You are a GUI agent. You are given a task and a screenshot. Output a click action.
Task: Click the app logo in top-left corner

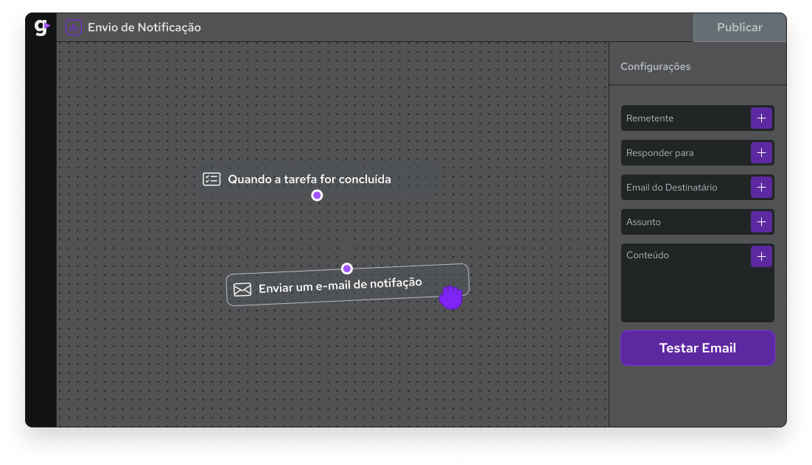[x=41, y=27]
